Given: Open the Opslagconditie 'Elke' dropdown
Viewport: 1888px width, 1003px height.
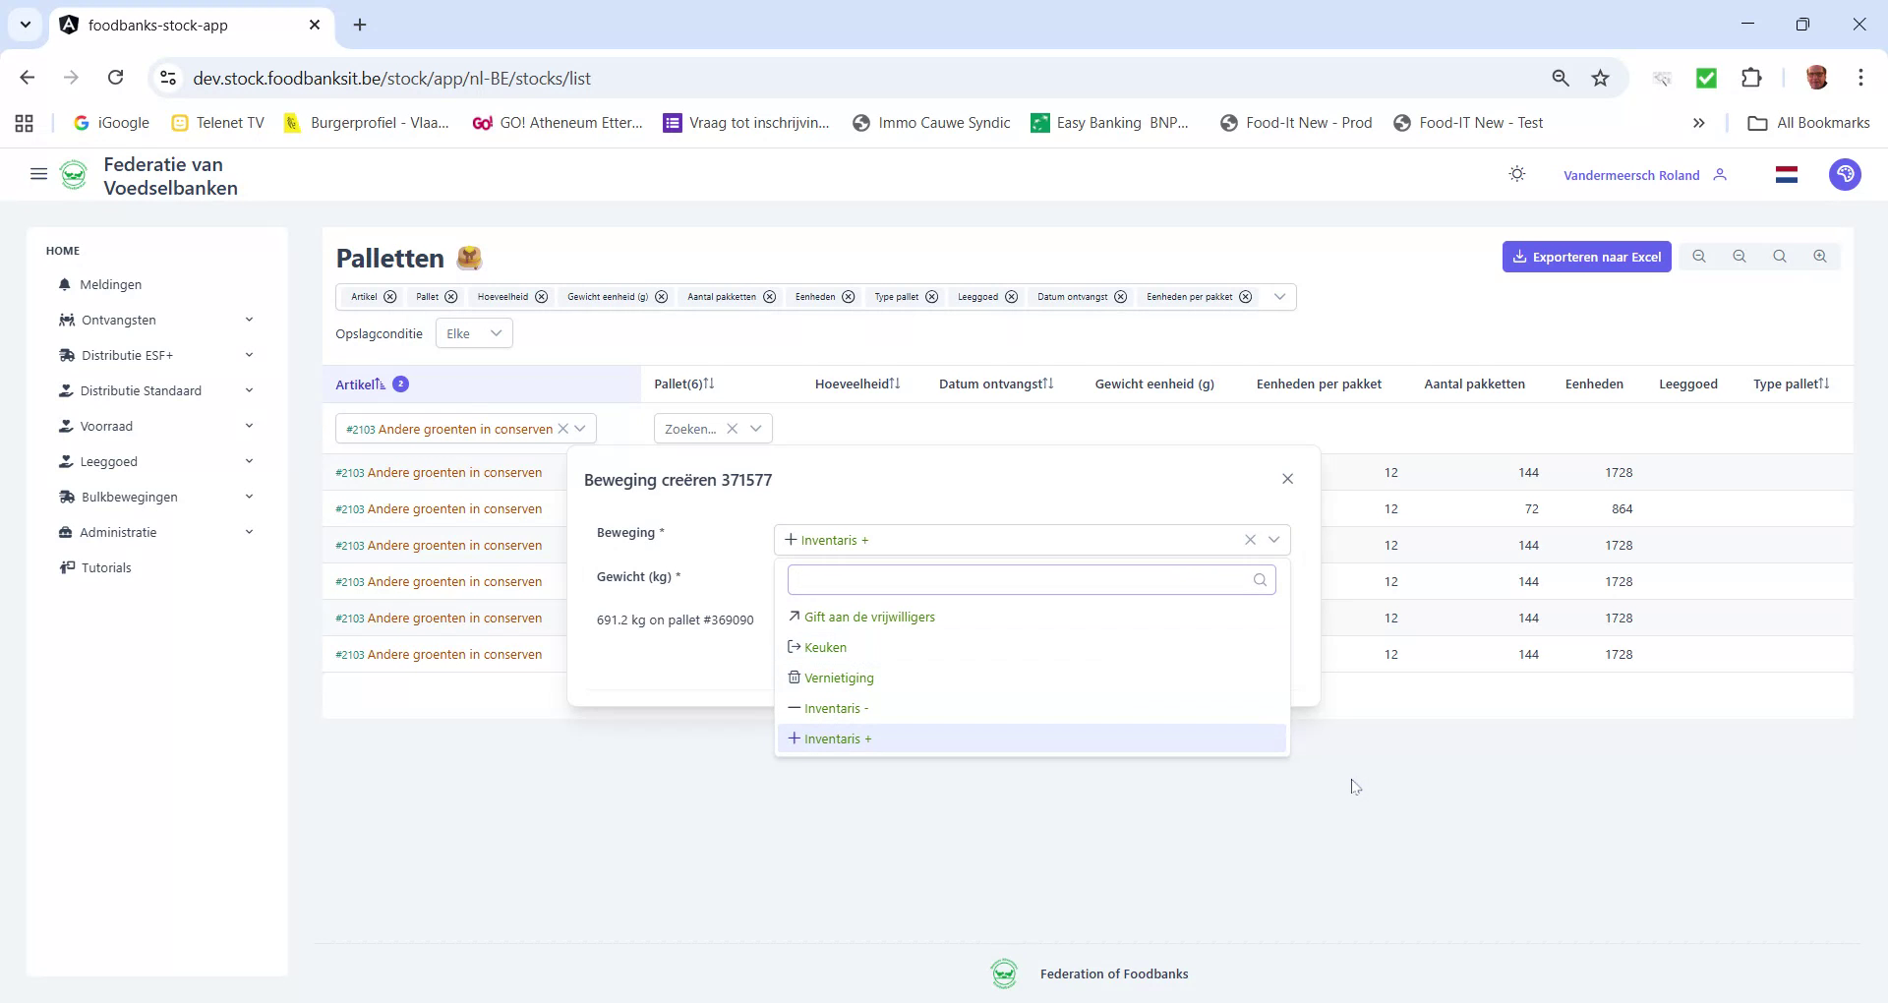Looking at the screenshot, I should 473,332.
